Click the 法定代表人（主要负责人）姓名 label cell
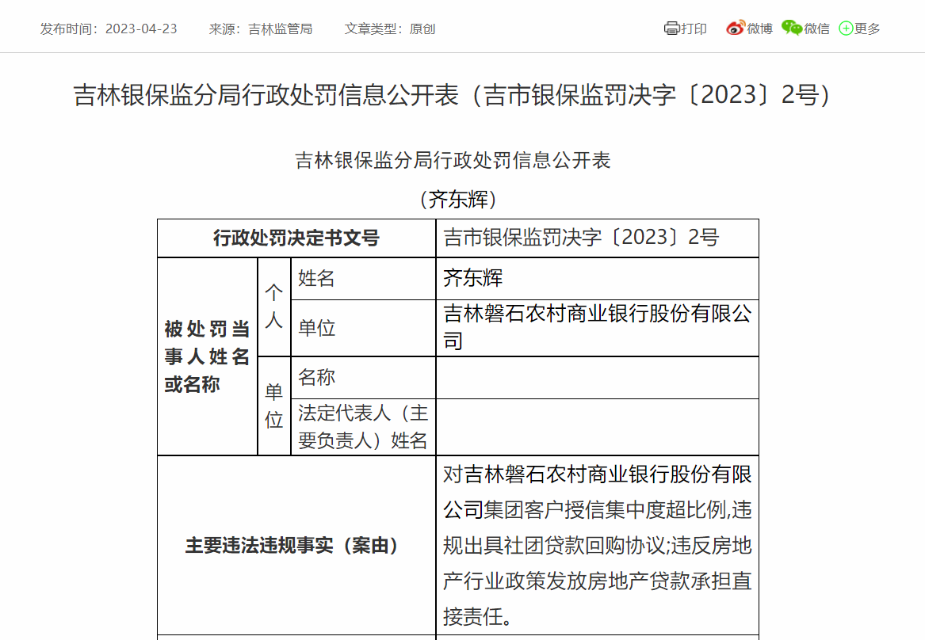This screenshot has height=640, width=925. (x=362, y=426)
